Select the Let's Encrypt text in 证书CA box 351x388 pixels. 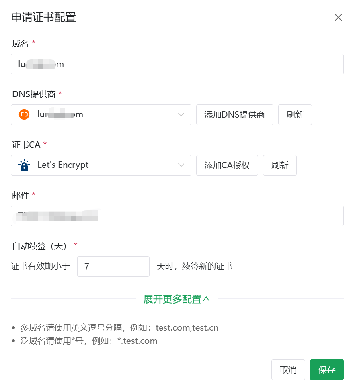tap(63, 165)
